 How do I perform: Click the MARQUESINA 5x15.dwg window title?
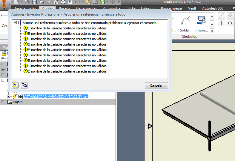click(x=182, y=2)
